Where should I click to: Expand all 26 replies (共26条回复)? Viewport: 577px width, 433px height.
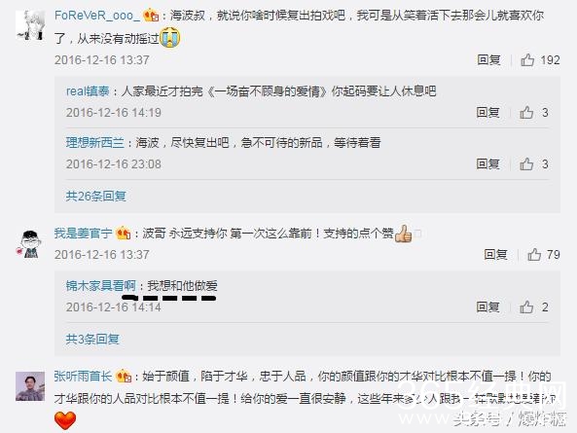point(96,196)
